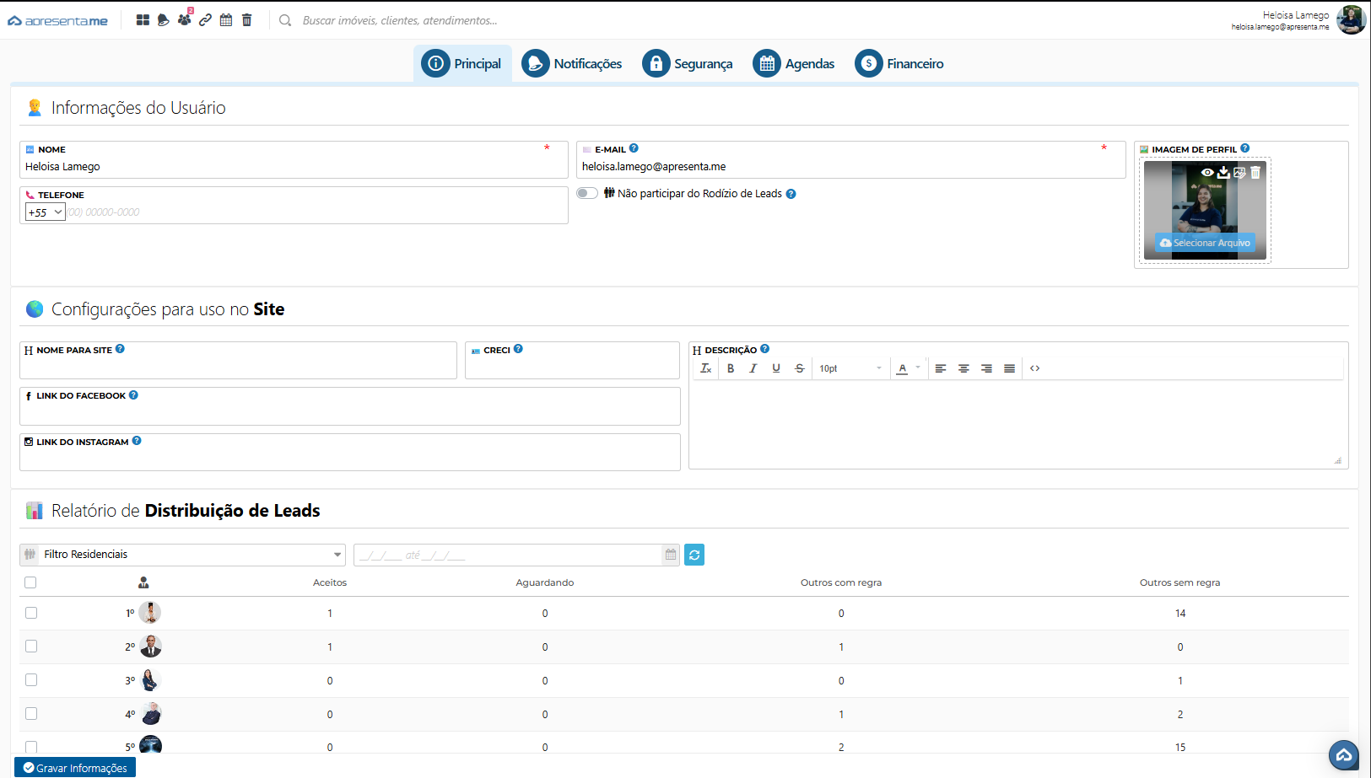Download the profile image
Viewport: 1371px width, 778px height.
click(x=1223, y=172)
